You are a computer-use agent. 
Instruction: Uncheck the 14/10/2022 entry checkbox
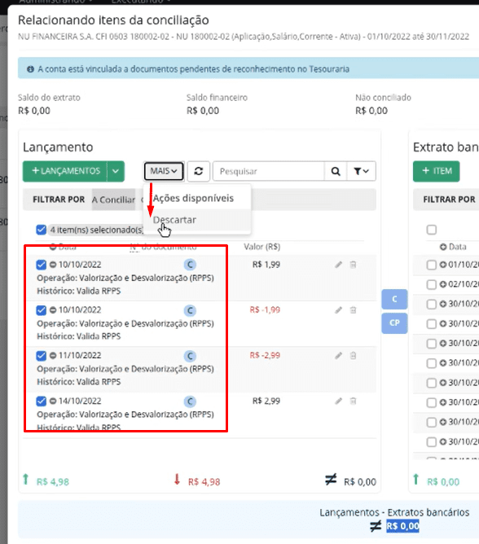point(41,401)
